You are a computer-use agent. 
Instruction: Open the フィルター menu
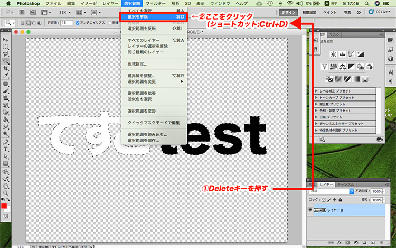(156, 3)
